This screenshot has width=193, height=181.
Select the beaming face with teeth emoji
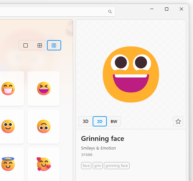point(8,89)
